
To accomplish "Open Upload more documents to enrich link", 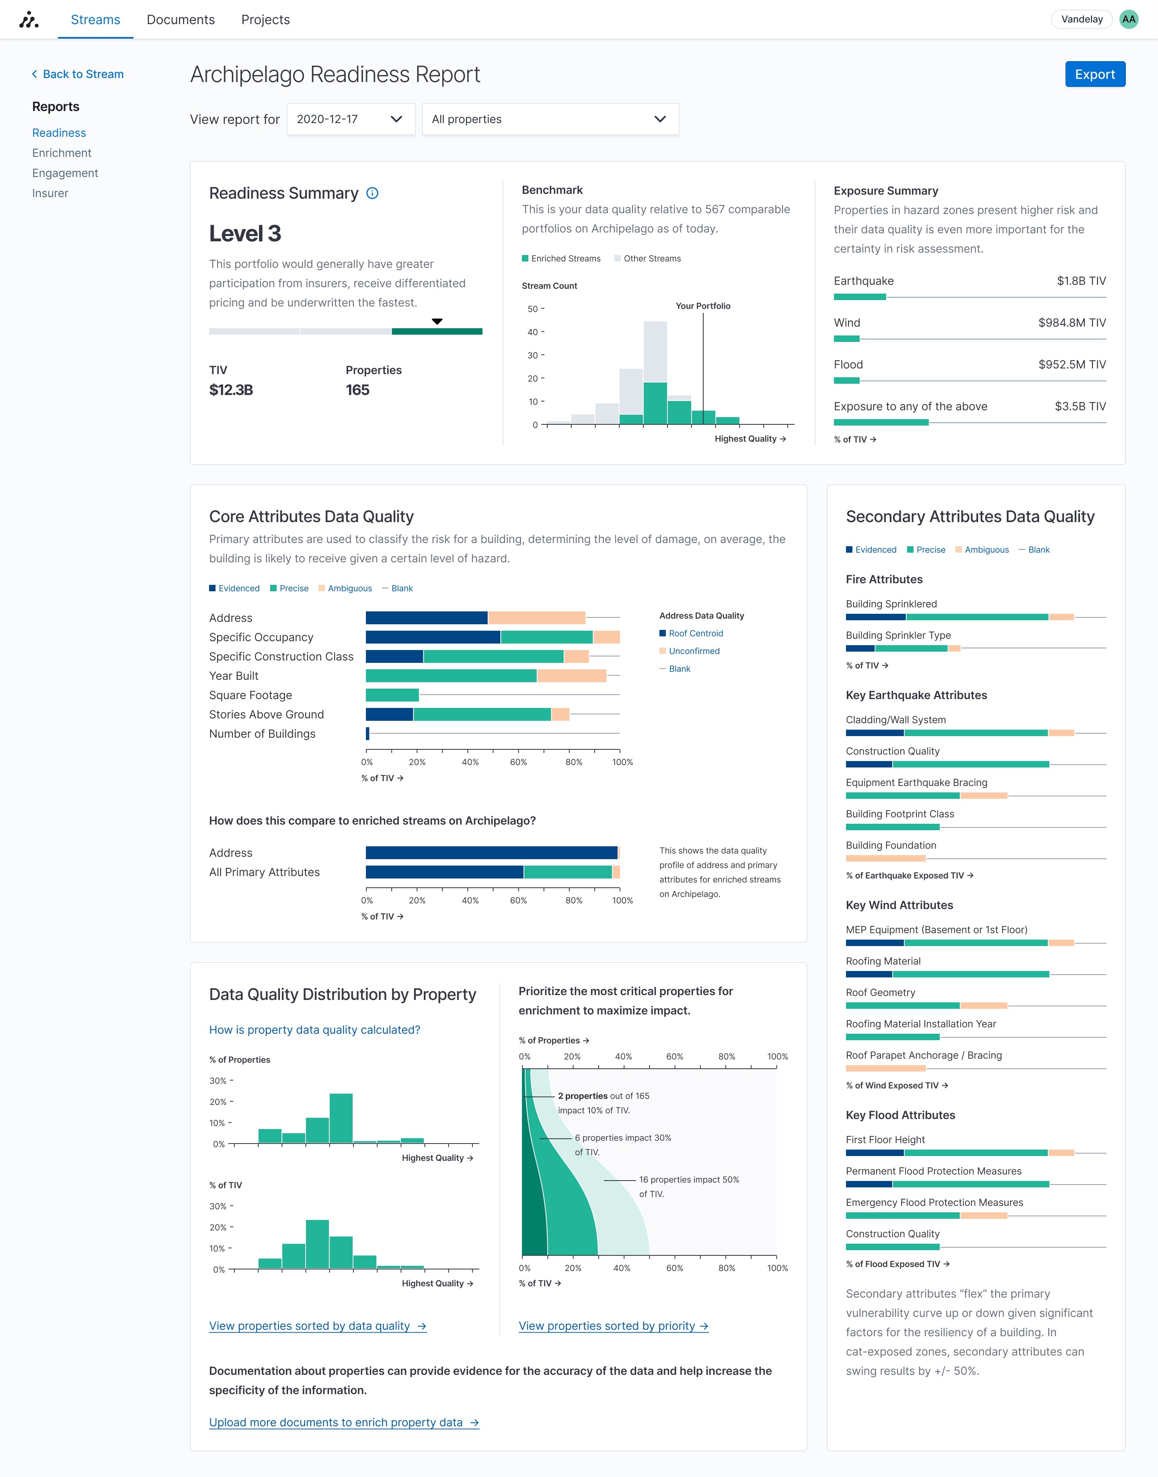I will pos(344,1422).
